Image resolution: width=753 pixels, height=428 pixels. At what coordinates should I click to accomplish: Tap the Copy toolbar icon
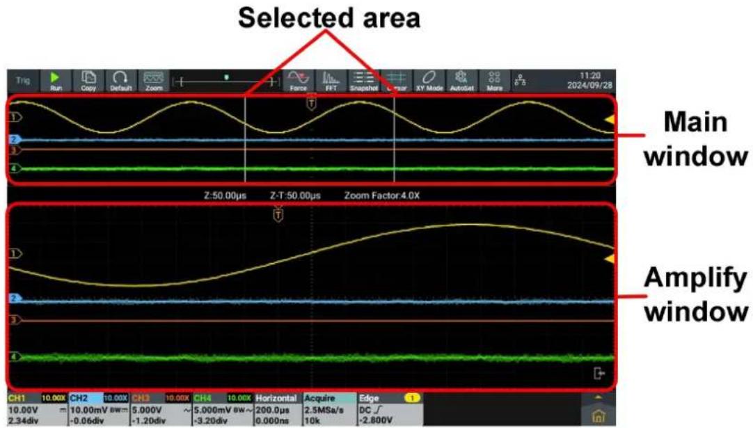coord(88,81)
